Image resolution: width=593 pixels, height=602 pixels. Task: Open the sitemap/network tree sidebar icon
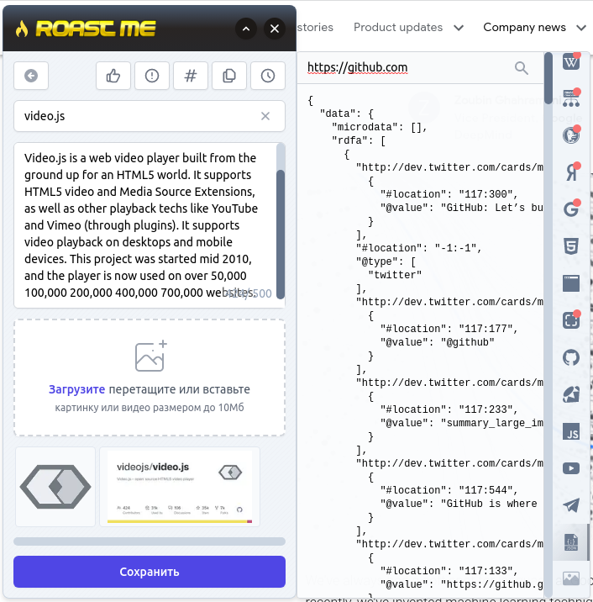pyautogui.click(x=571, y=98)
